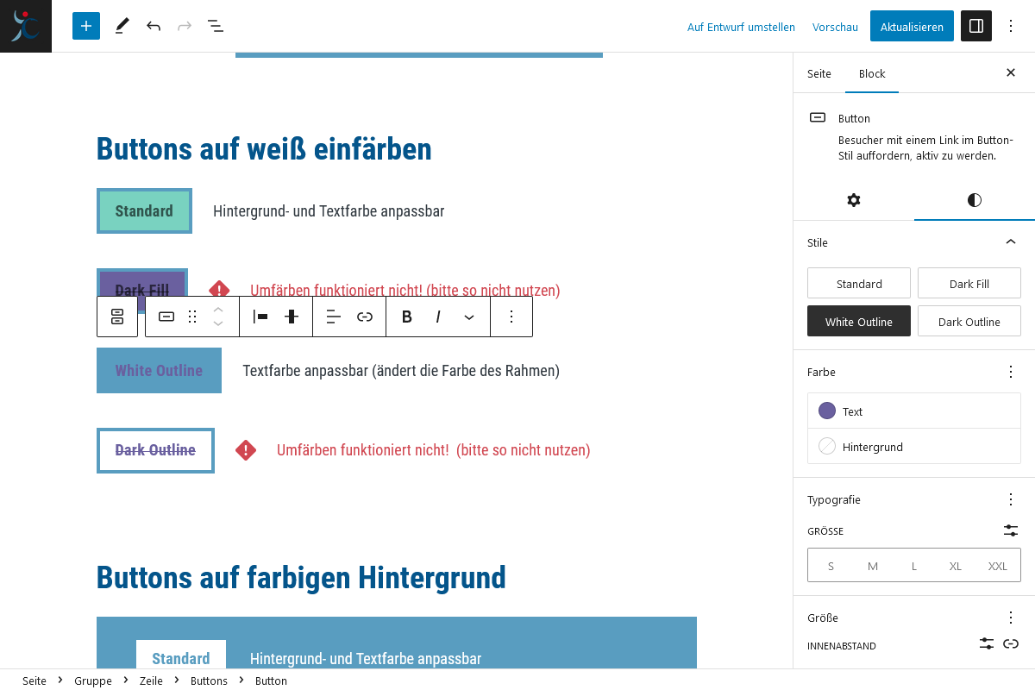The height and width of the screenshot is (690, 1035).
Task: Open the block inserter with the plus icon
Action: [x=85, y=26]
